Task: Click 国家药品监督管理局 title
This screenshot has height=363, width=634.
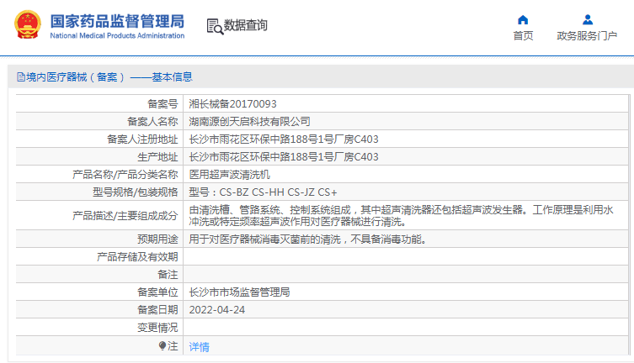Action: [x=117, y=21]
